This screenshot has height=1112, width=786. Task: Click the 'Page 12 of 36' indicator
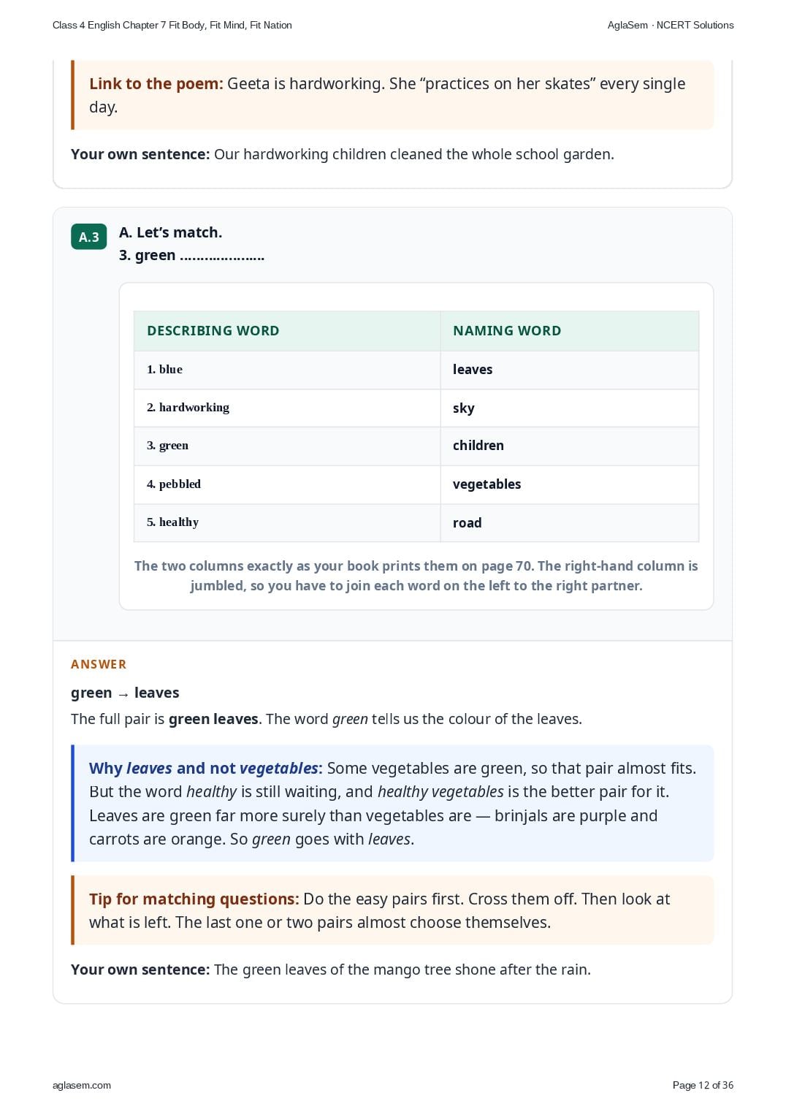coord(703,1085)
